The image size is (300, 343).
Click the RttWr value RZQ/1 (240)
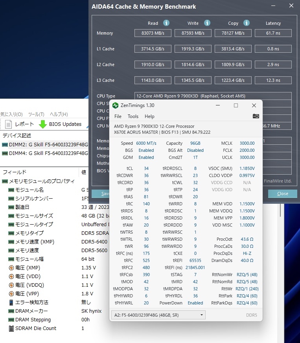coord(247,289)
